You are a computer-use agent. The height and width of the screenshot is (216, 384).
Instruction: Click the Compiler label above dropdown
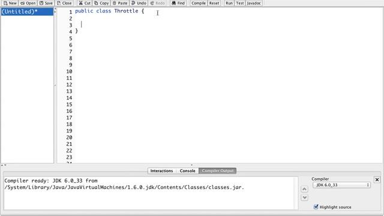pyautogui.click(x=320, y=179)
